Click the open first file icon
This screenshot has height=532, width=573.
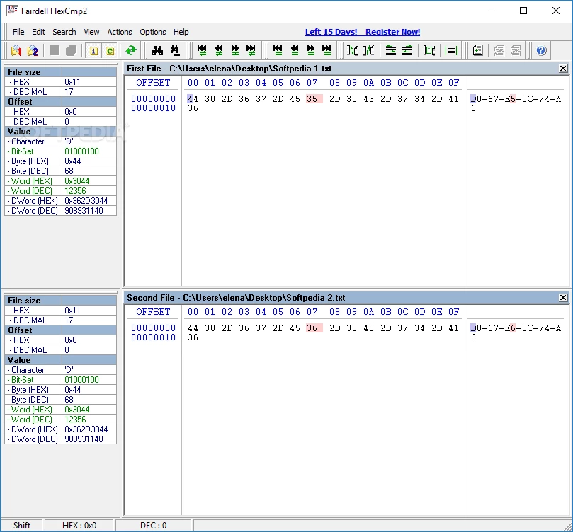point(16,50)
